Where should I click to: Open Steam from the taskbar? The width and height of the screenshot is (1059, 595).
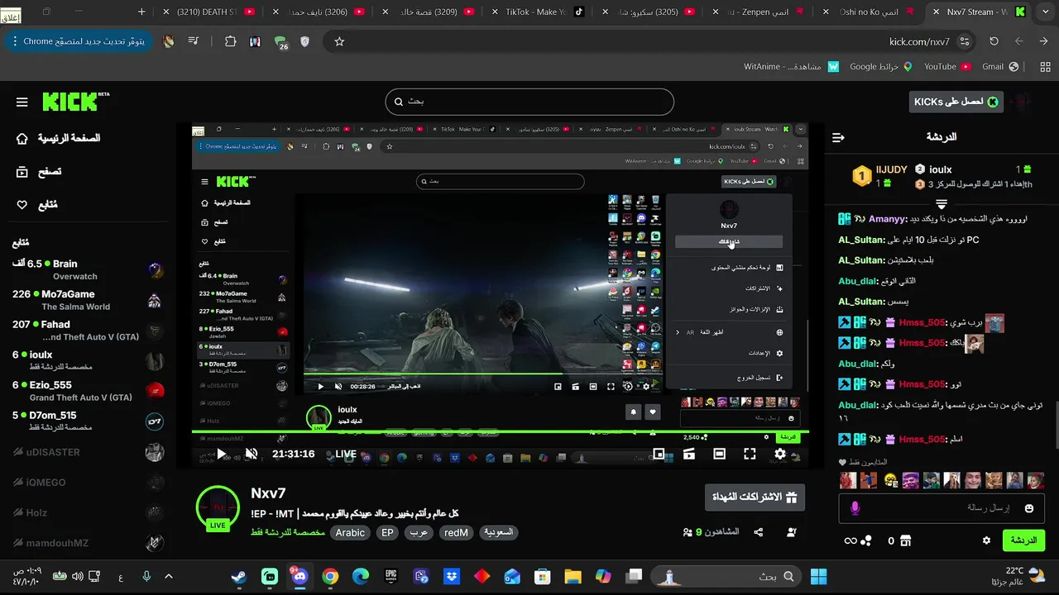pyautogui.click(x=239, y=576)
